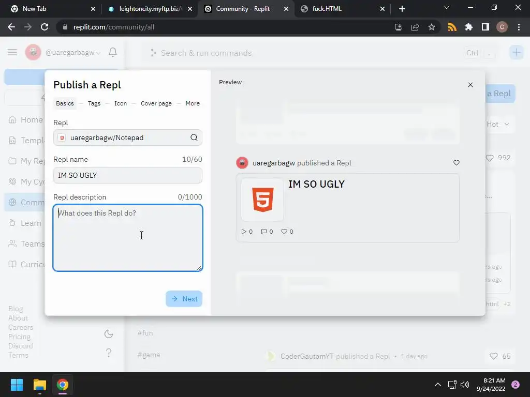Open the RSS feed extension

(x=452, y=27)
